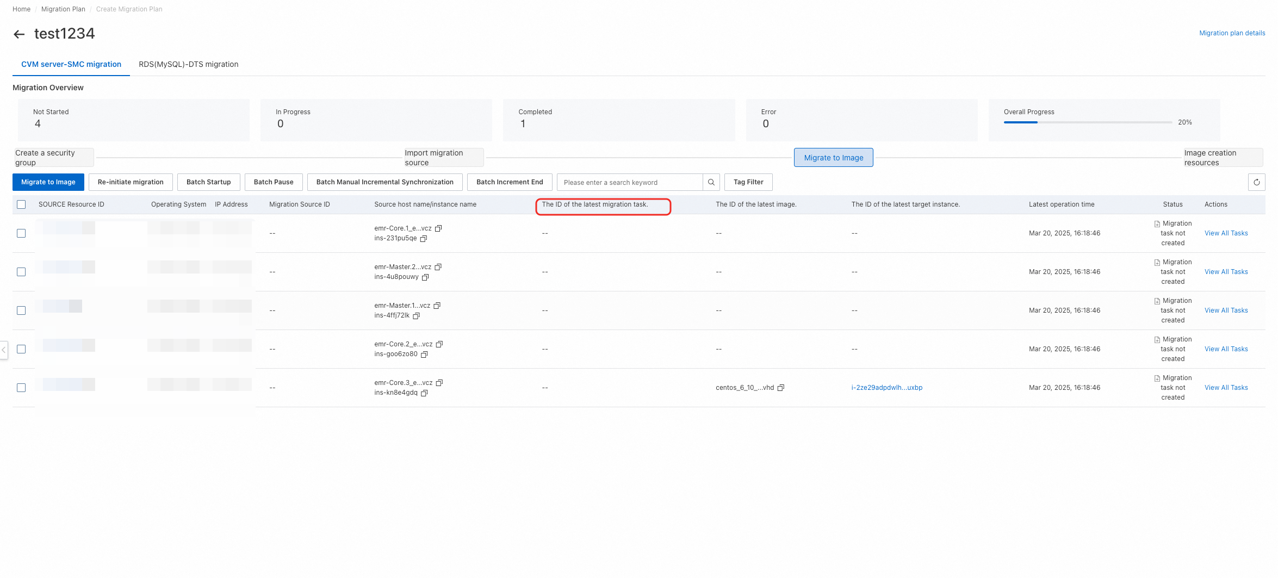The height and width of the screenshot is (578, 1278).
Task: Click status document icon for emr-Core.2 row
Action: (1157, 340)
